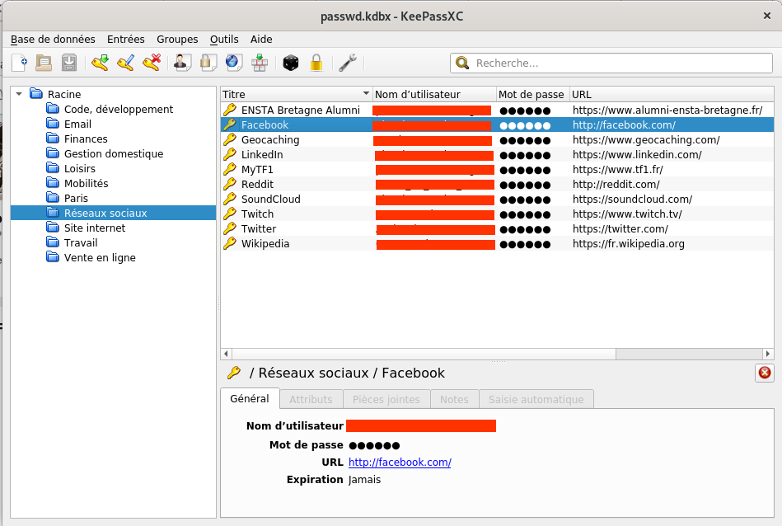Click key icon in the Facebook details header
The image size is (782, 526).
click(233, 373)
